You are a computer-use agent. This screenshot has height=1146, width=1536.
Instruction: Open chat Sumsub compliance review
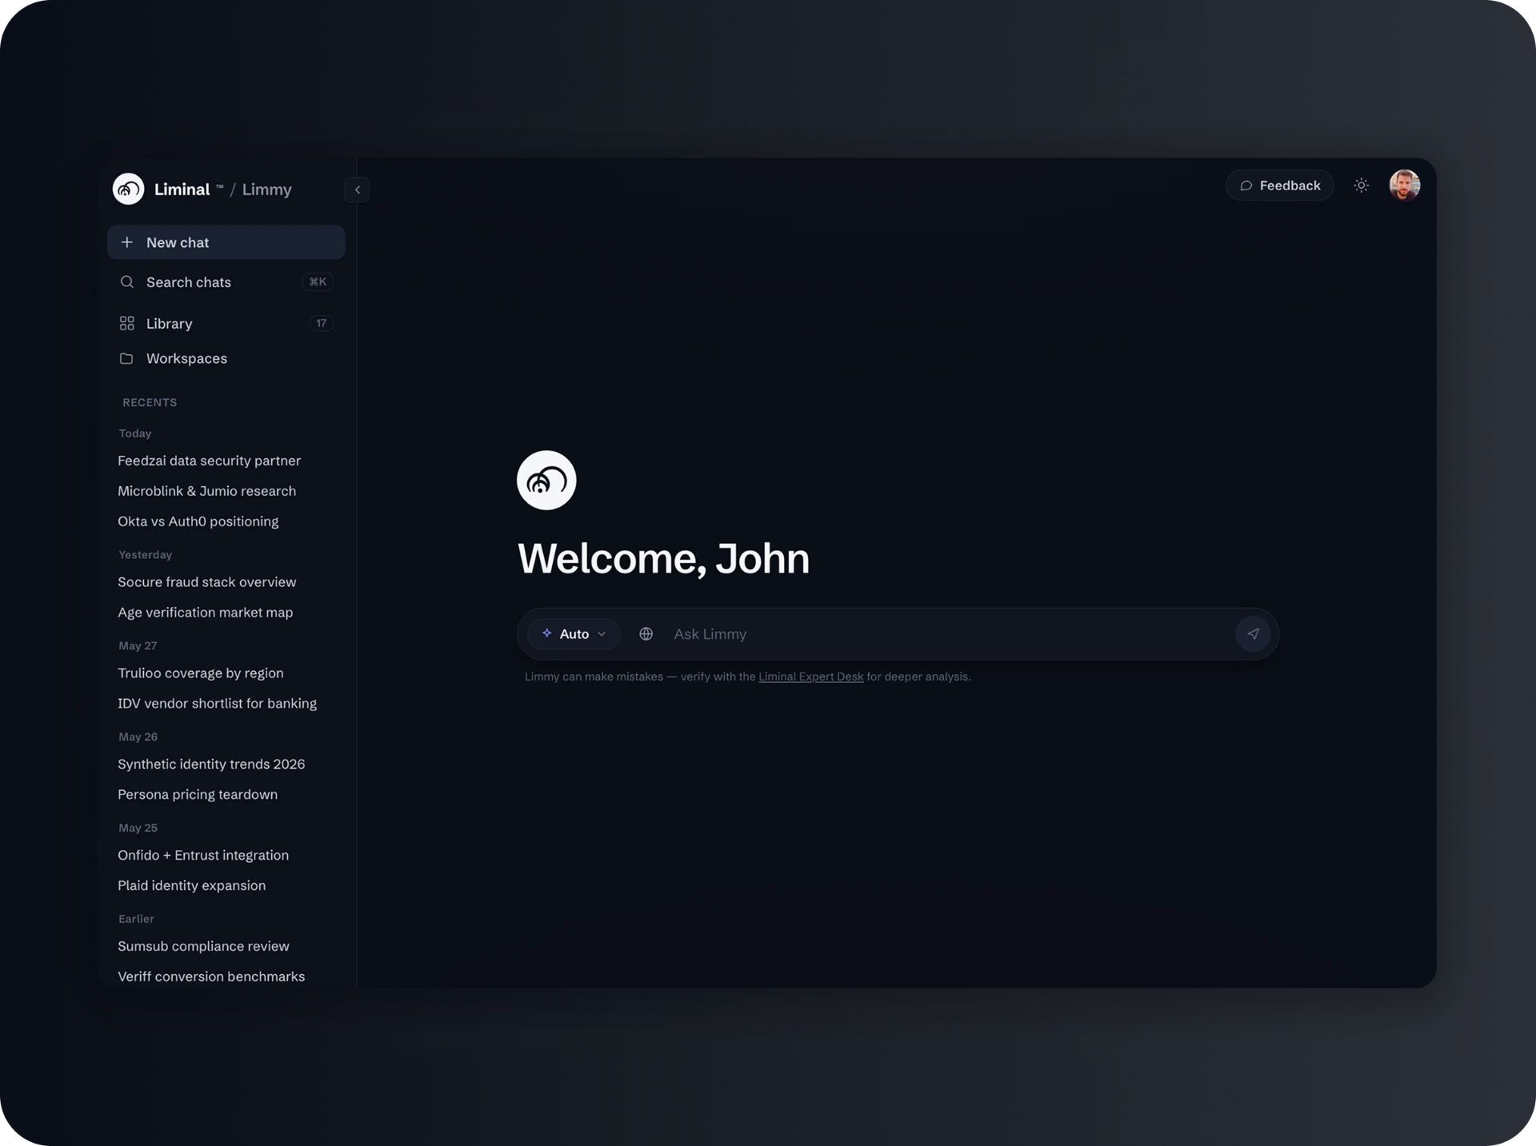click(x=203, y=947)
